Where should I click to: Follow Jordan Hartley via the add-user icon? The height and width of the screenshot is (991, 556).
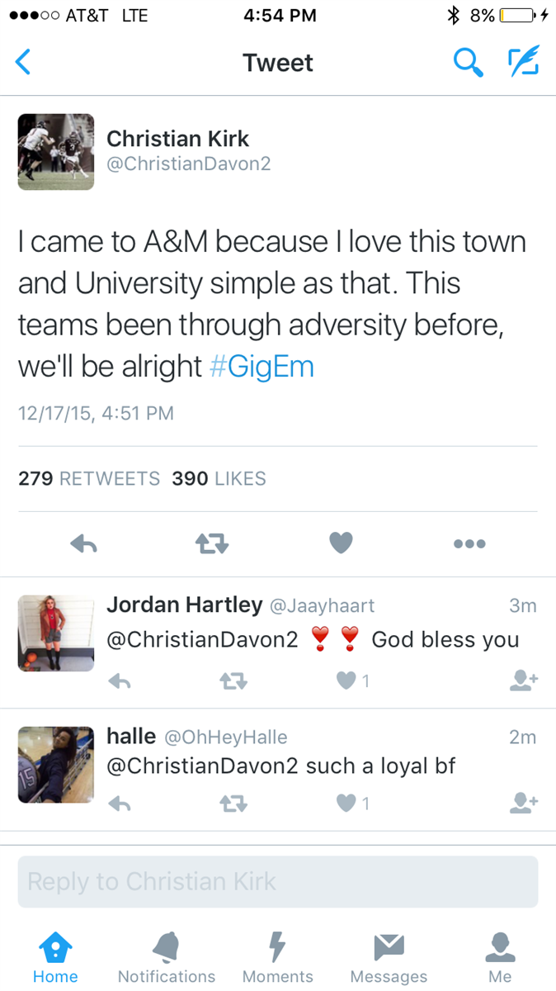click(524, 680)
